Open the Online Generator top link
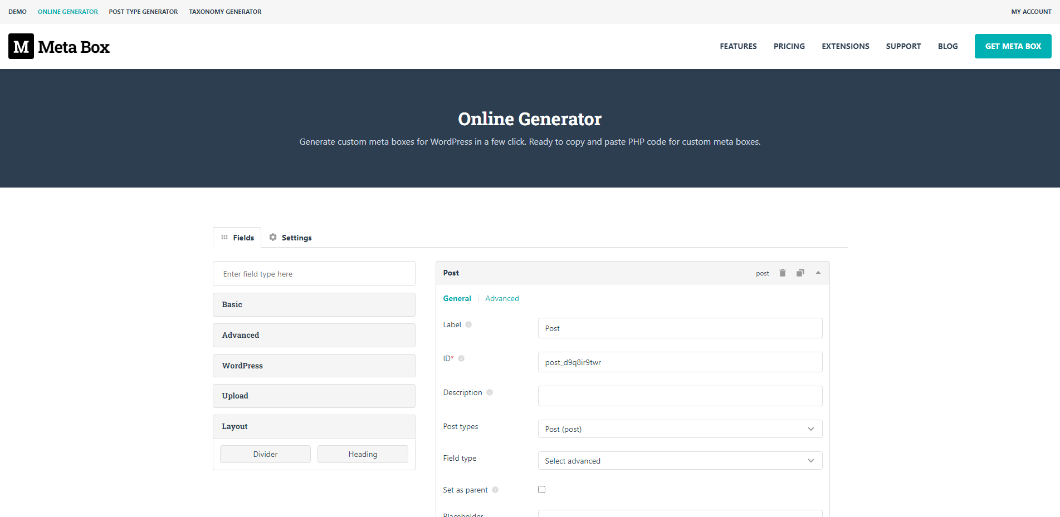This screenshot has width=1060, height=517. pos(68,12)
